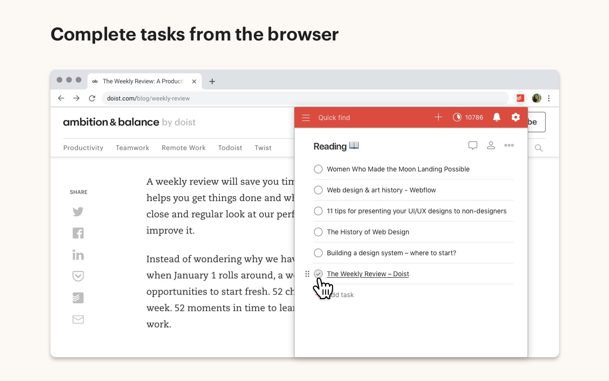Share the article via the email icon

[78, 319]
